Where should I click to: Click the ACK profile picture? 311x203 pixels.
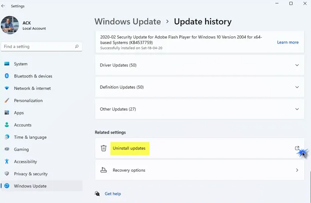(x=10, y=25)
